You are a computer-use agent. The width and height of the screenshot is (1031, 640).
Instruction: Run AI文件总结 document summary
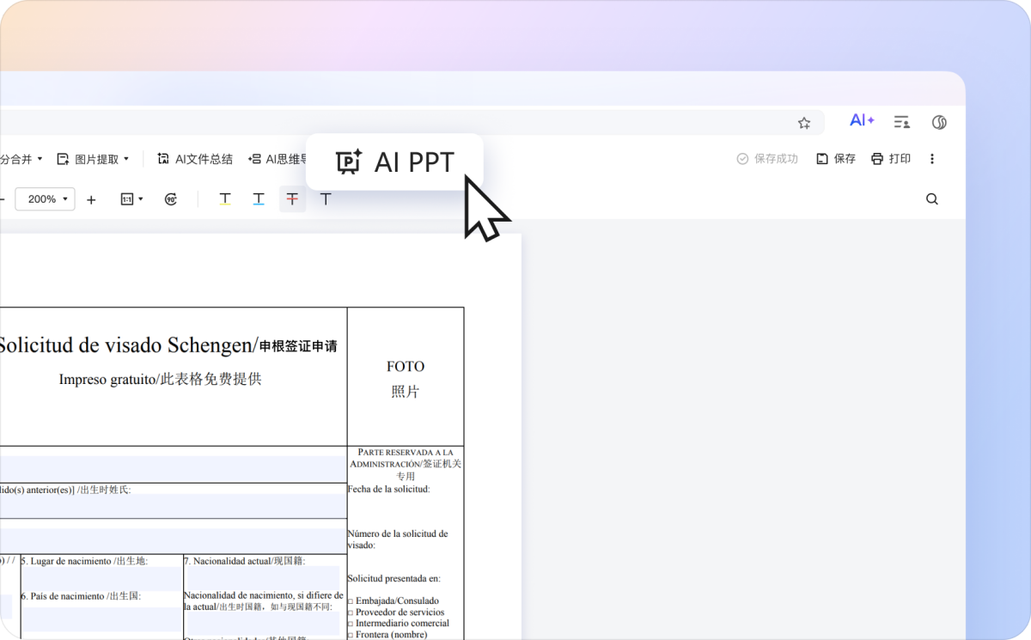(194, 158)
